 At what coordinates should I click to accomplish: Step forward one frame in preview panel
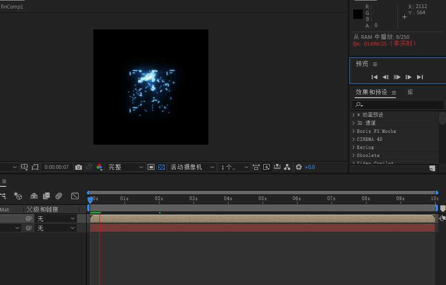click(x=409, y=77)
